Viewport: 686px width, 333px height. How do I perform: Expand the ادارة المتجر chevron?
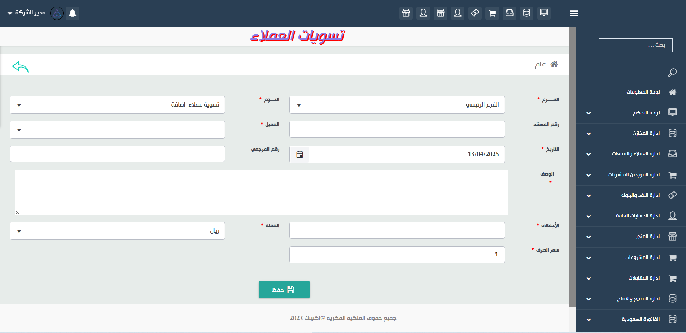[589, 237]
